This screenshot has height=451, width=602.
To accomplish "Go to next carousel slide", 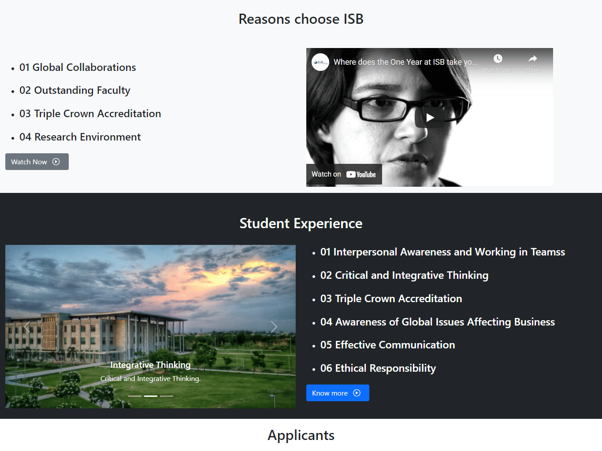I will click(274, 326).
